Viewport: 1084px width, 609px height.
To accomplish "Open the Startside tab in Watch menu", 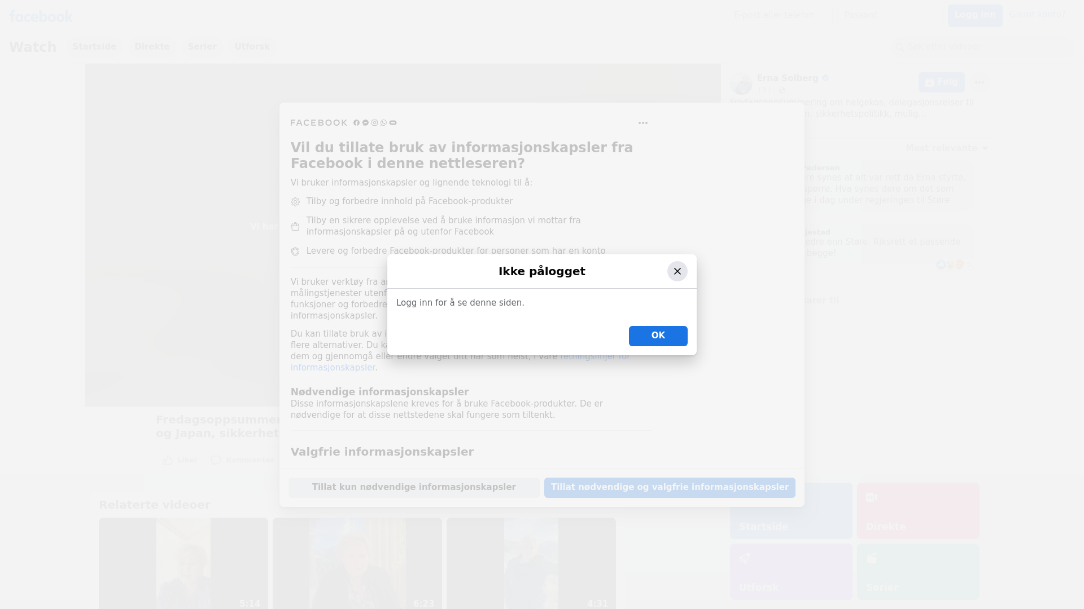I will (x=94, y=47).
